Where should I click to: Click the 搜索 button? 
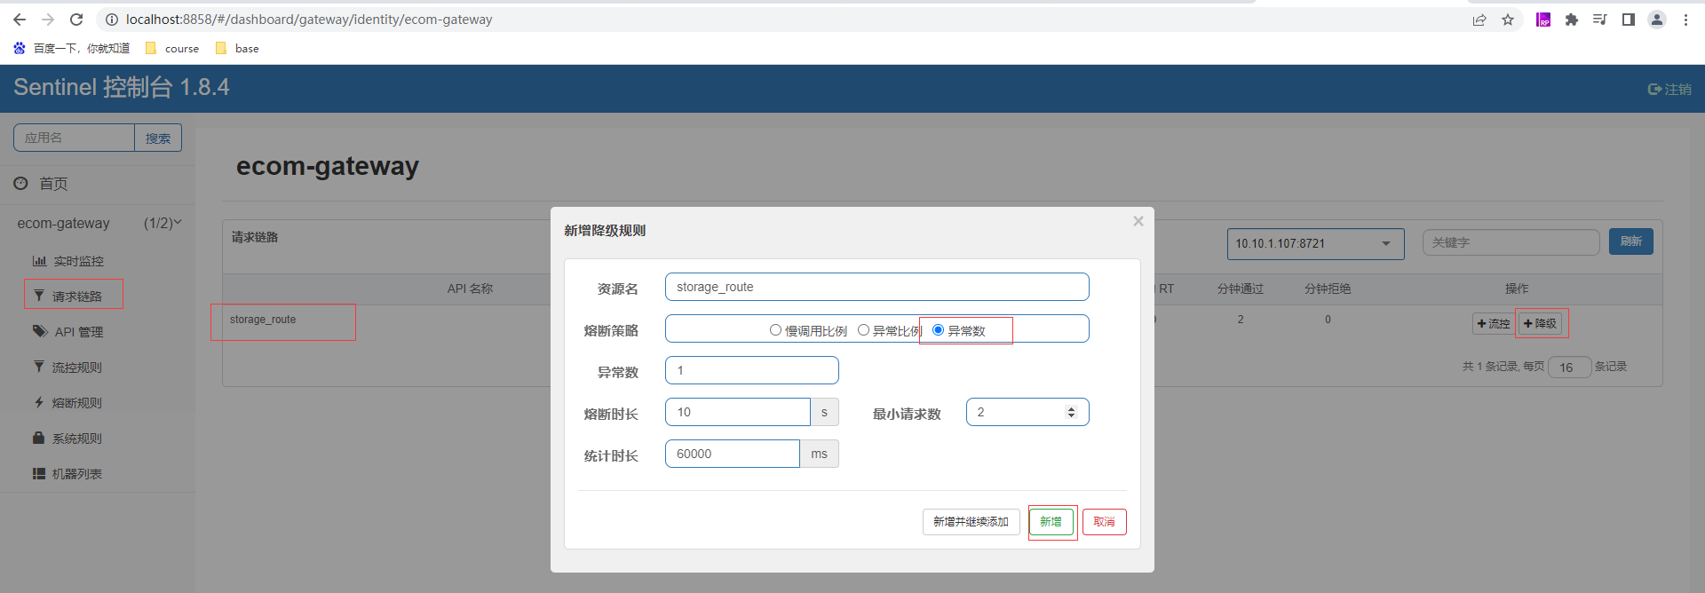(158, 138)
